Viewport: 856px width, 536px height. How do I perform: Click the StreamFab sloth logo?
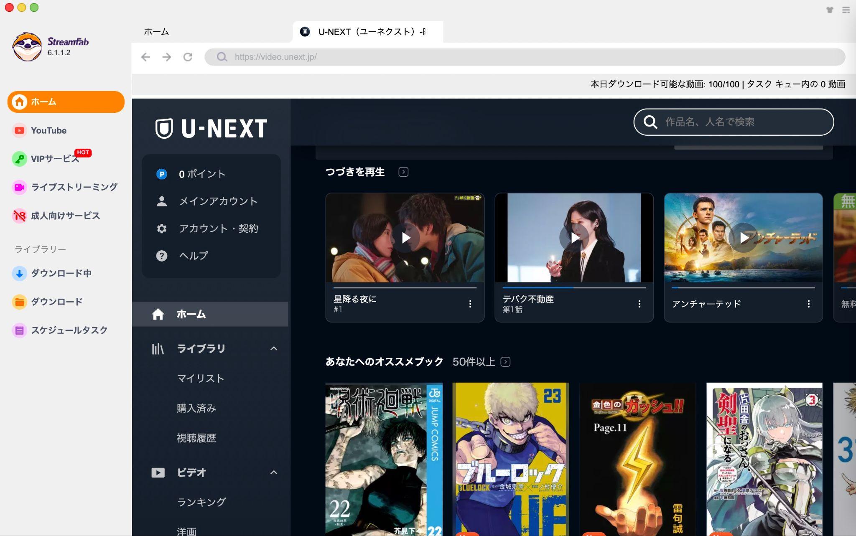(x=27, y=47)
